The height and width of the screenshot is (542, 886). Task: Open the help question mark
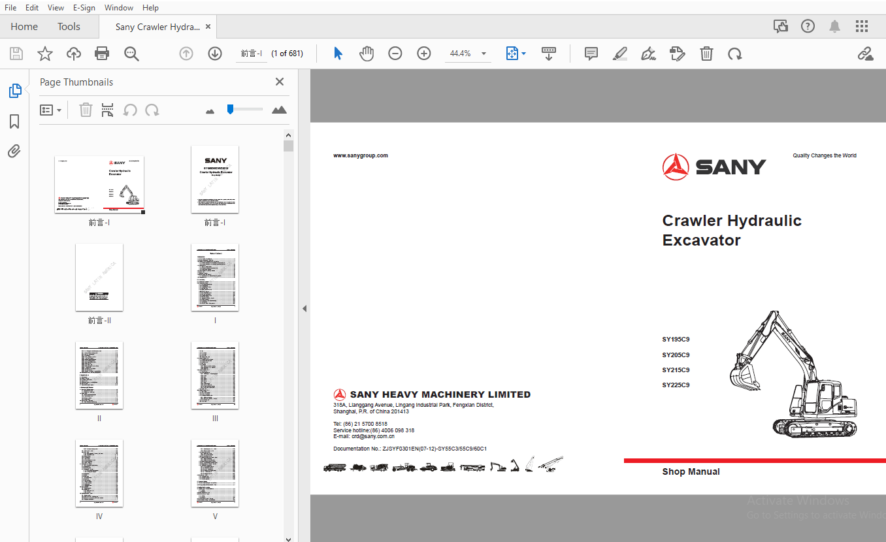pos(808,26)
